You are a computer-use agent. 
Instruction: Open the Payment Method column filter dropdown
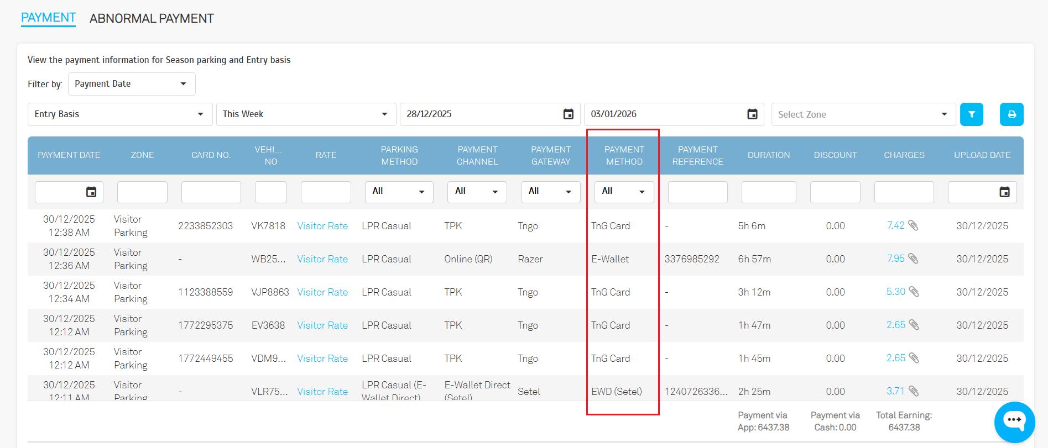point(624,192)
